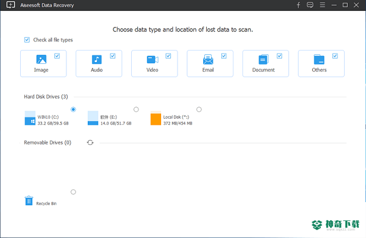Click the Recycle Bin trash icon
The width and height of the screenshot is (366, 238).
pyautogui.click(x=29, y=200)
